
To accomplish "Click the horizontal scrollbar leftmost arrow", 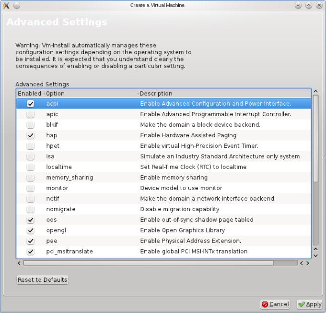I will point(19,263).
